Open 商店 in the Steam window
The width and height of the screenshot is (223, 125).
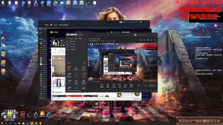[x=47, y=25]
